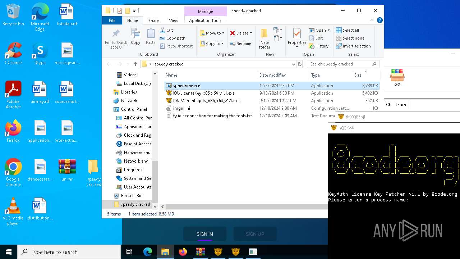Sort by the Size column header
The height and width of the screenshot is (259, 460).
(x=366, y=75)
